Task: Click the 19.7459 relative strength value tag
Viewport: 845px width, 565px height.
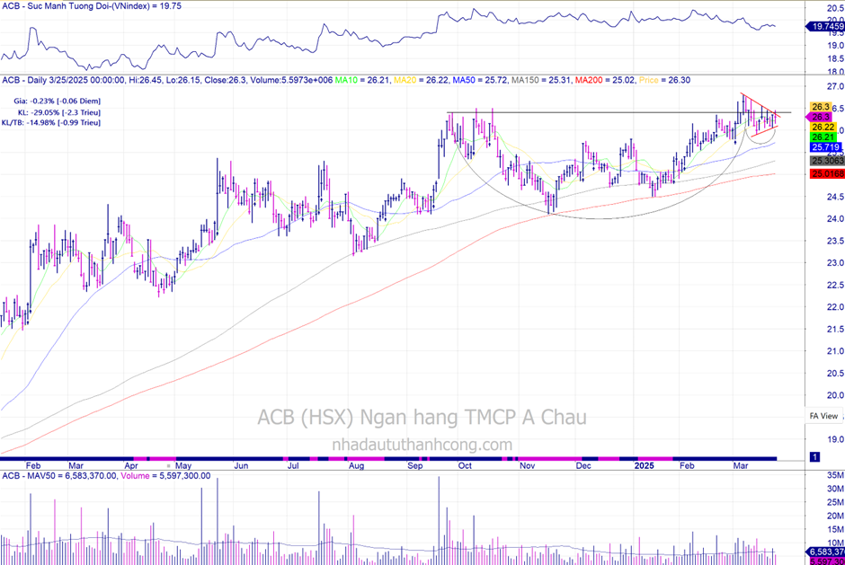Action: click(x=824, y=27)
